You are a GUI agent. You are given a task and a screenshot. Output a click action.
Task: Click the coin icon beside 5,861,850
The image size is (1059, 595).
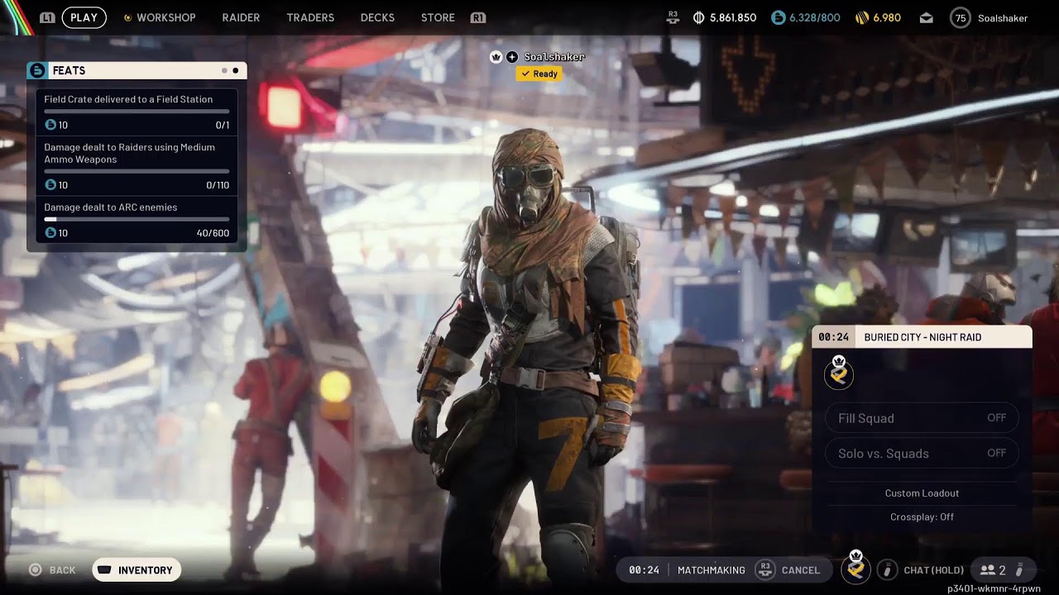[x=699, y=17]
